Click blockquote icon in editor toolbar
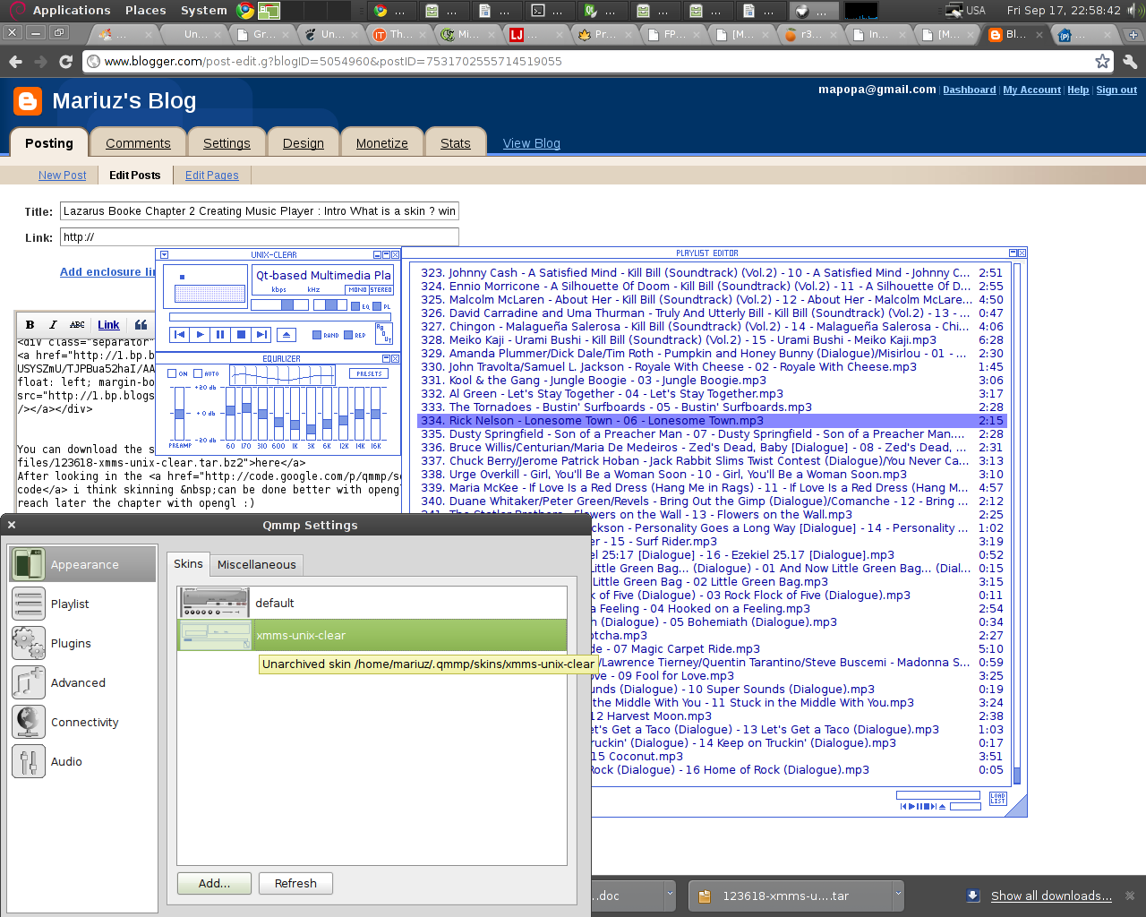1146x917 pixels. tap(141, 325)
